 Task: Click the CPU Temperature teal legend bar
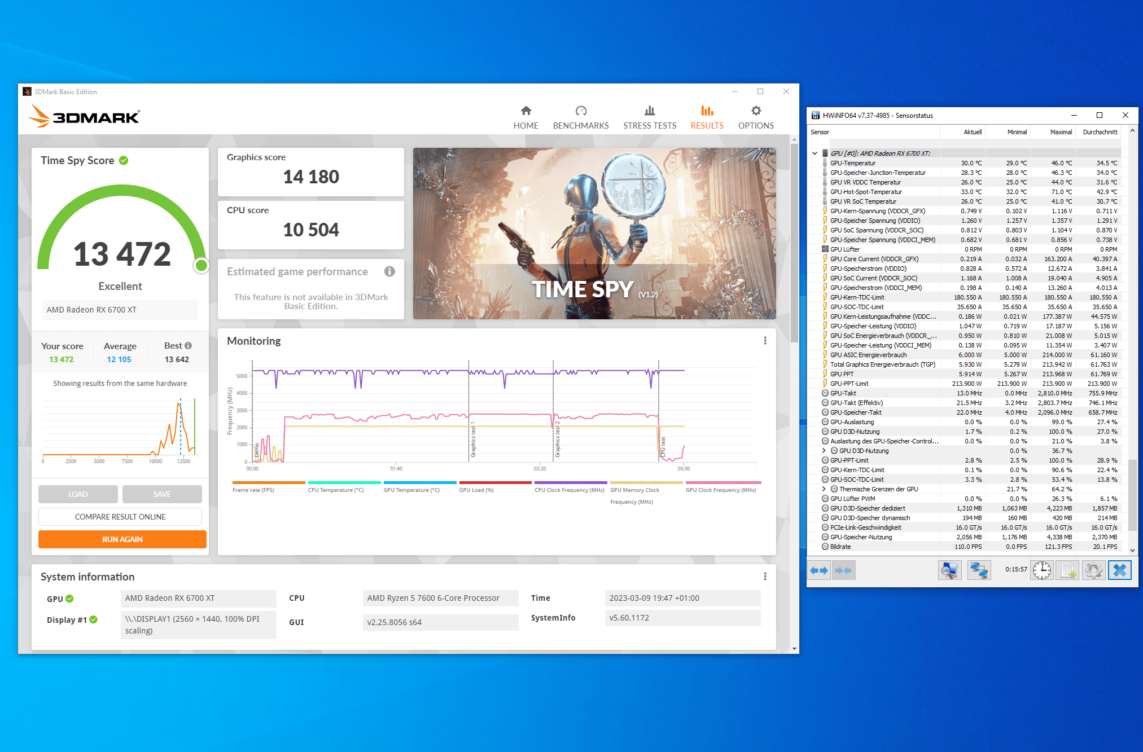coord(344,483)
